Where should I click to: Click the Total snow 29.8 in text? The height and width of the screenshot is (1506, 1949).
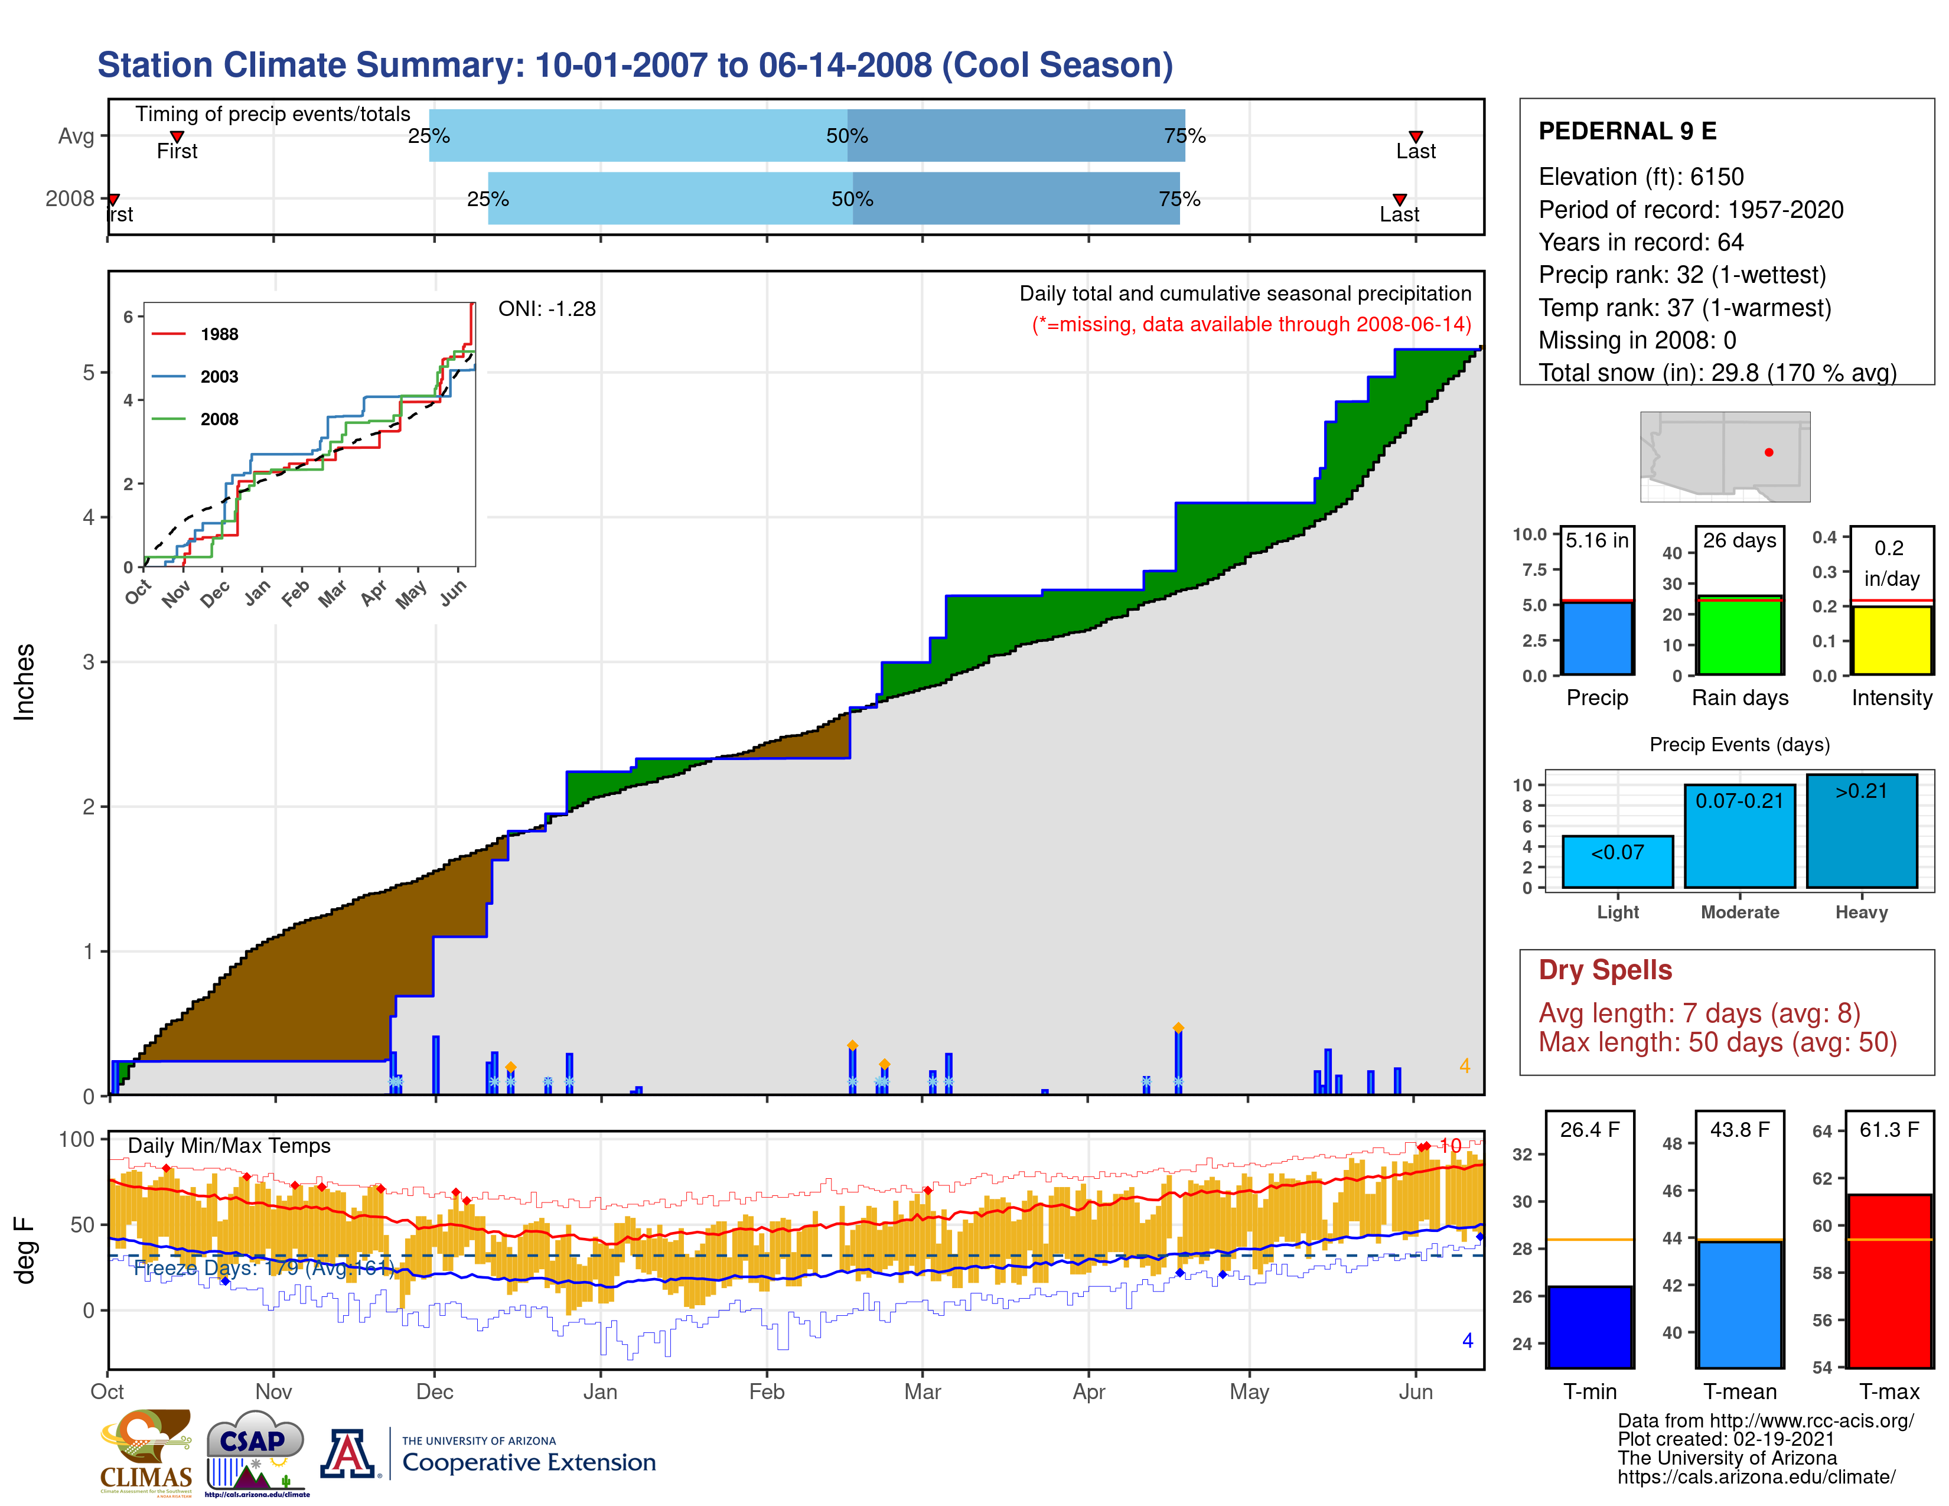coord(1718,372)
